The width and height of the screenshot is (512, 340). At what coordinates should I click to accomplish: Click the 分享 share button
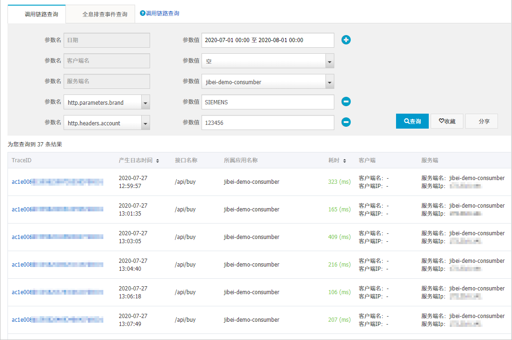[481, 121]
